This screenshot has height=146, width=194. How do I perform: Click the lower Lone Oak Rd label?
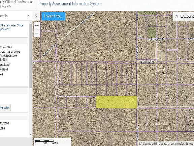[49, 50]
